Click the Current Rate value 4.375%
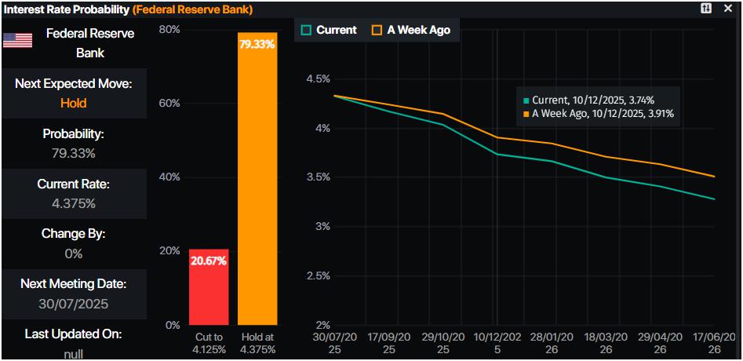Viewport: 743px width, 361px height. click(x=74, y=204)
